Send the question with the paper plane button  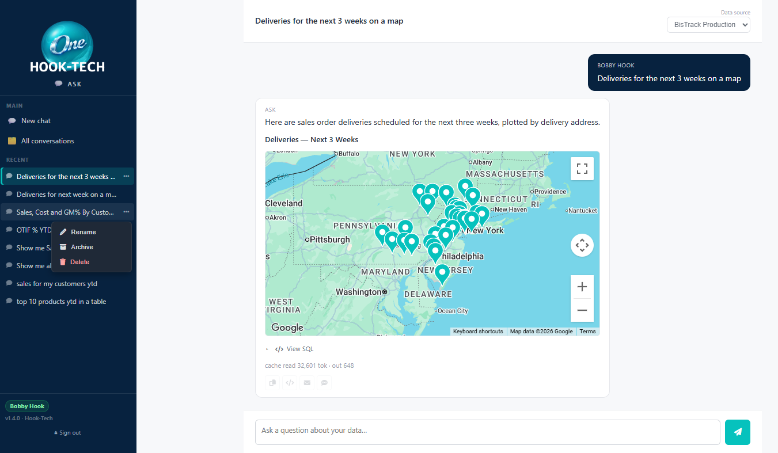pyautogui.click(x=738, y=432)
